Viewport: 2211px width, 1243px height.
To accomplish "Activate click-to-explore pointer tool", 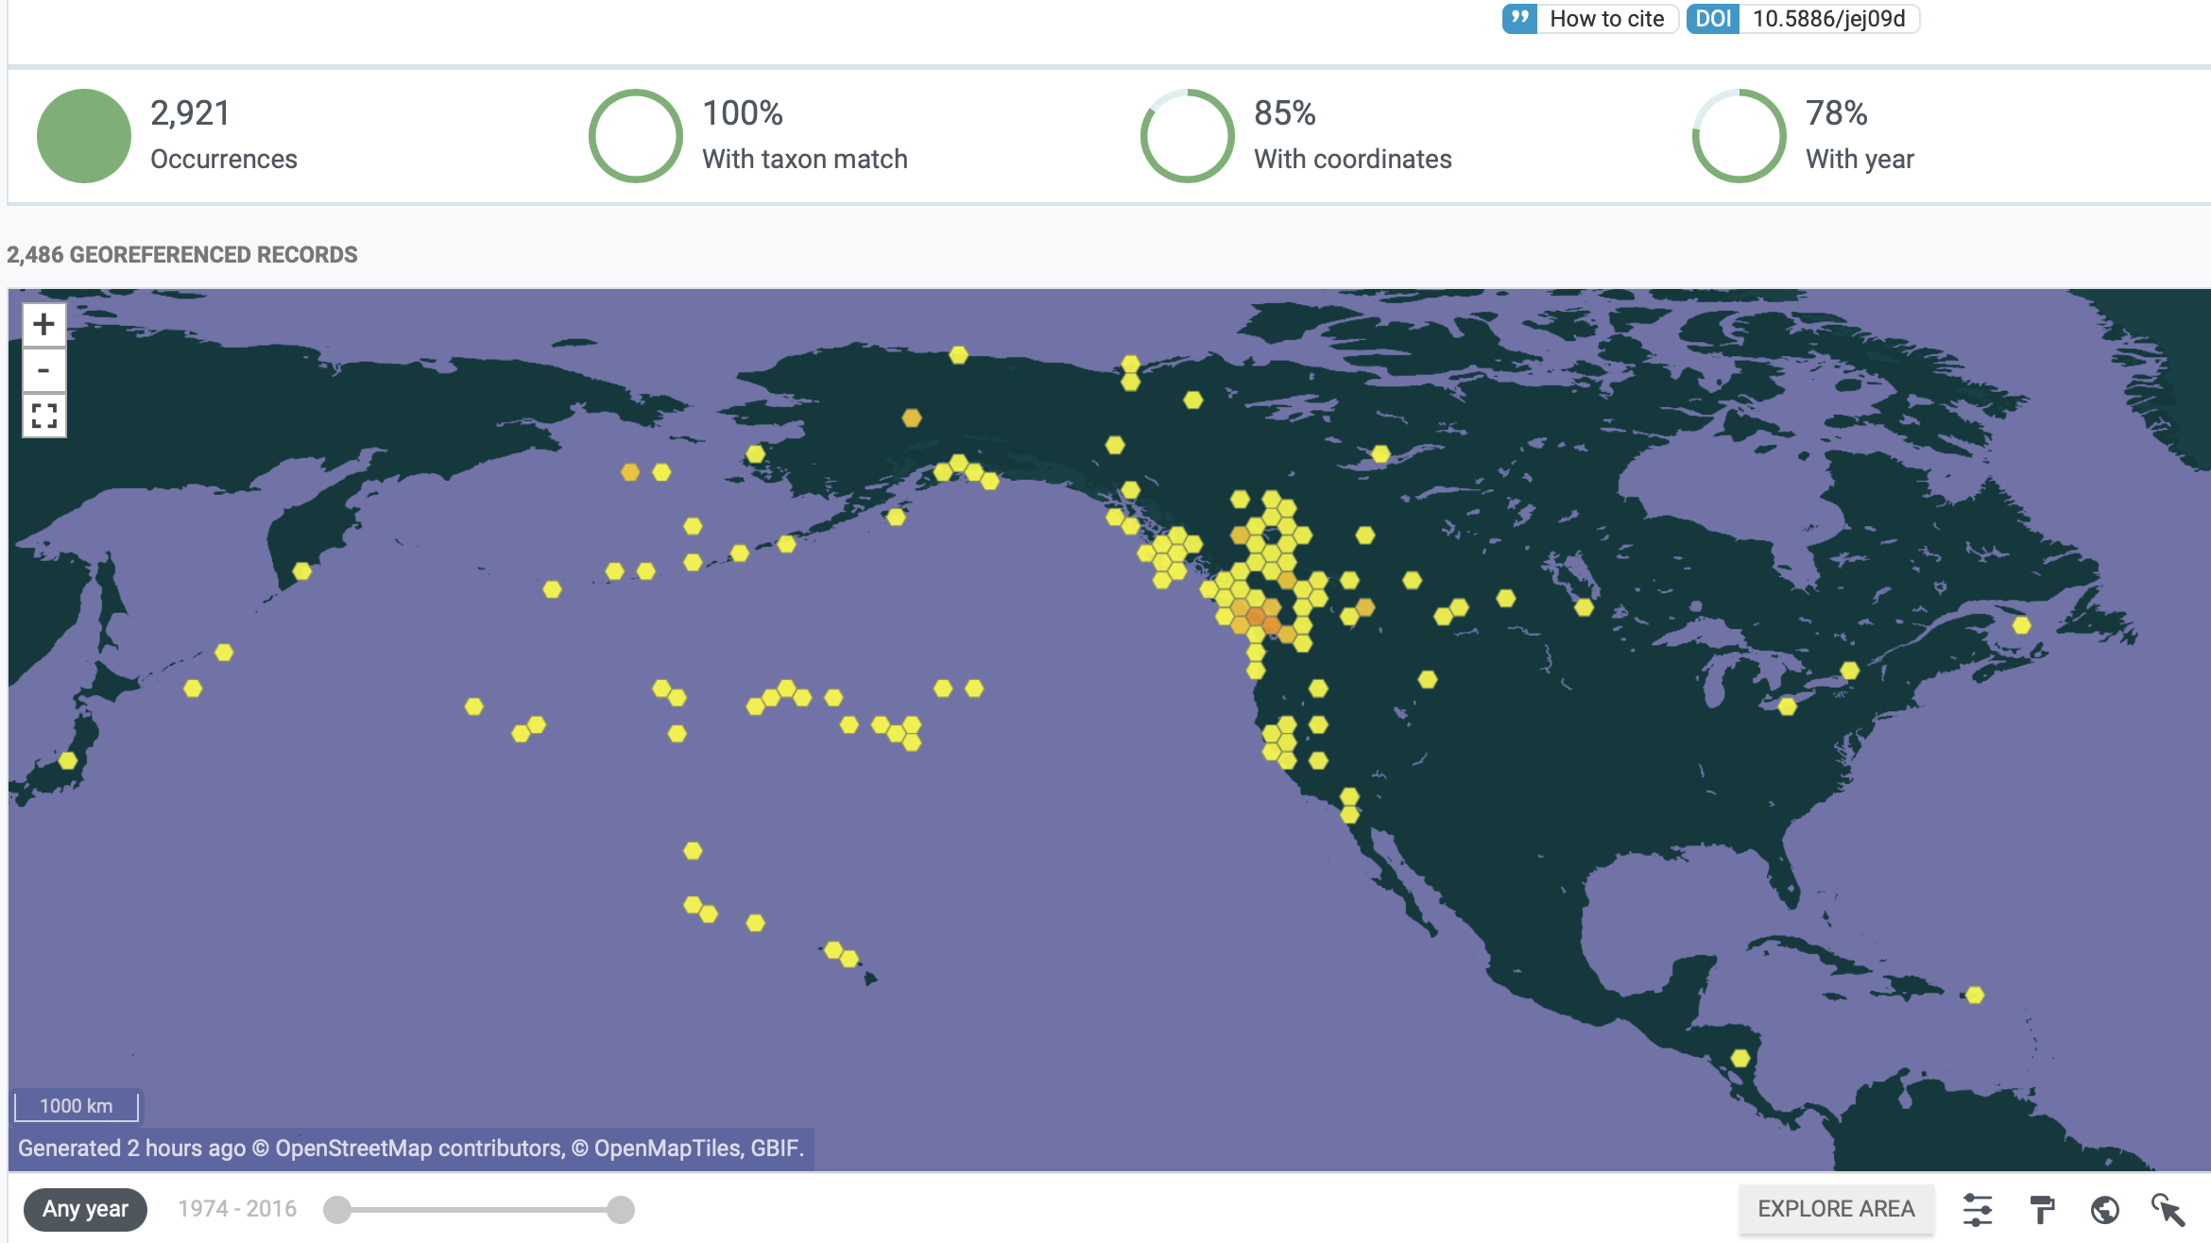I will pyautogui.click(x=2168, y=1209).
